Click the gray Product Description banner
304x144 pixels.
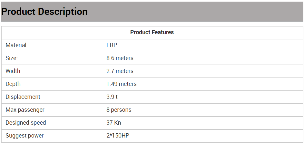pyautogui.click(x=193, y=12)
